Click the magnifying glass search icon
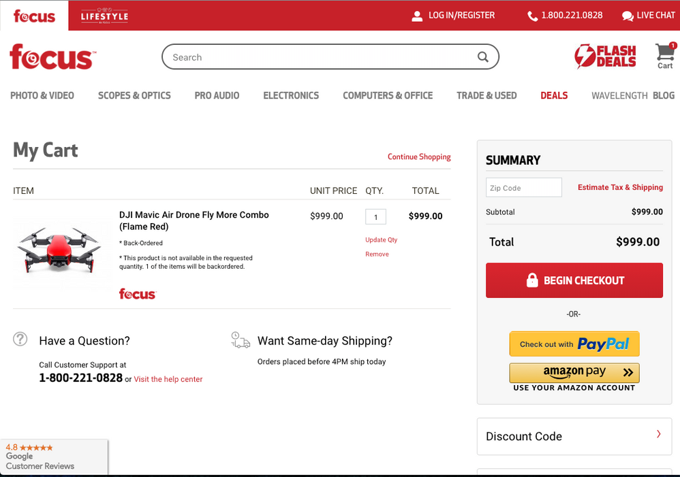Screen dimensions: 680x477 [x=482, y=57]
